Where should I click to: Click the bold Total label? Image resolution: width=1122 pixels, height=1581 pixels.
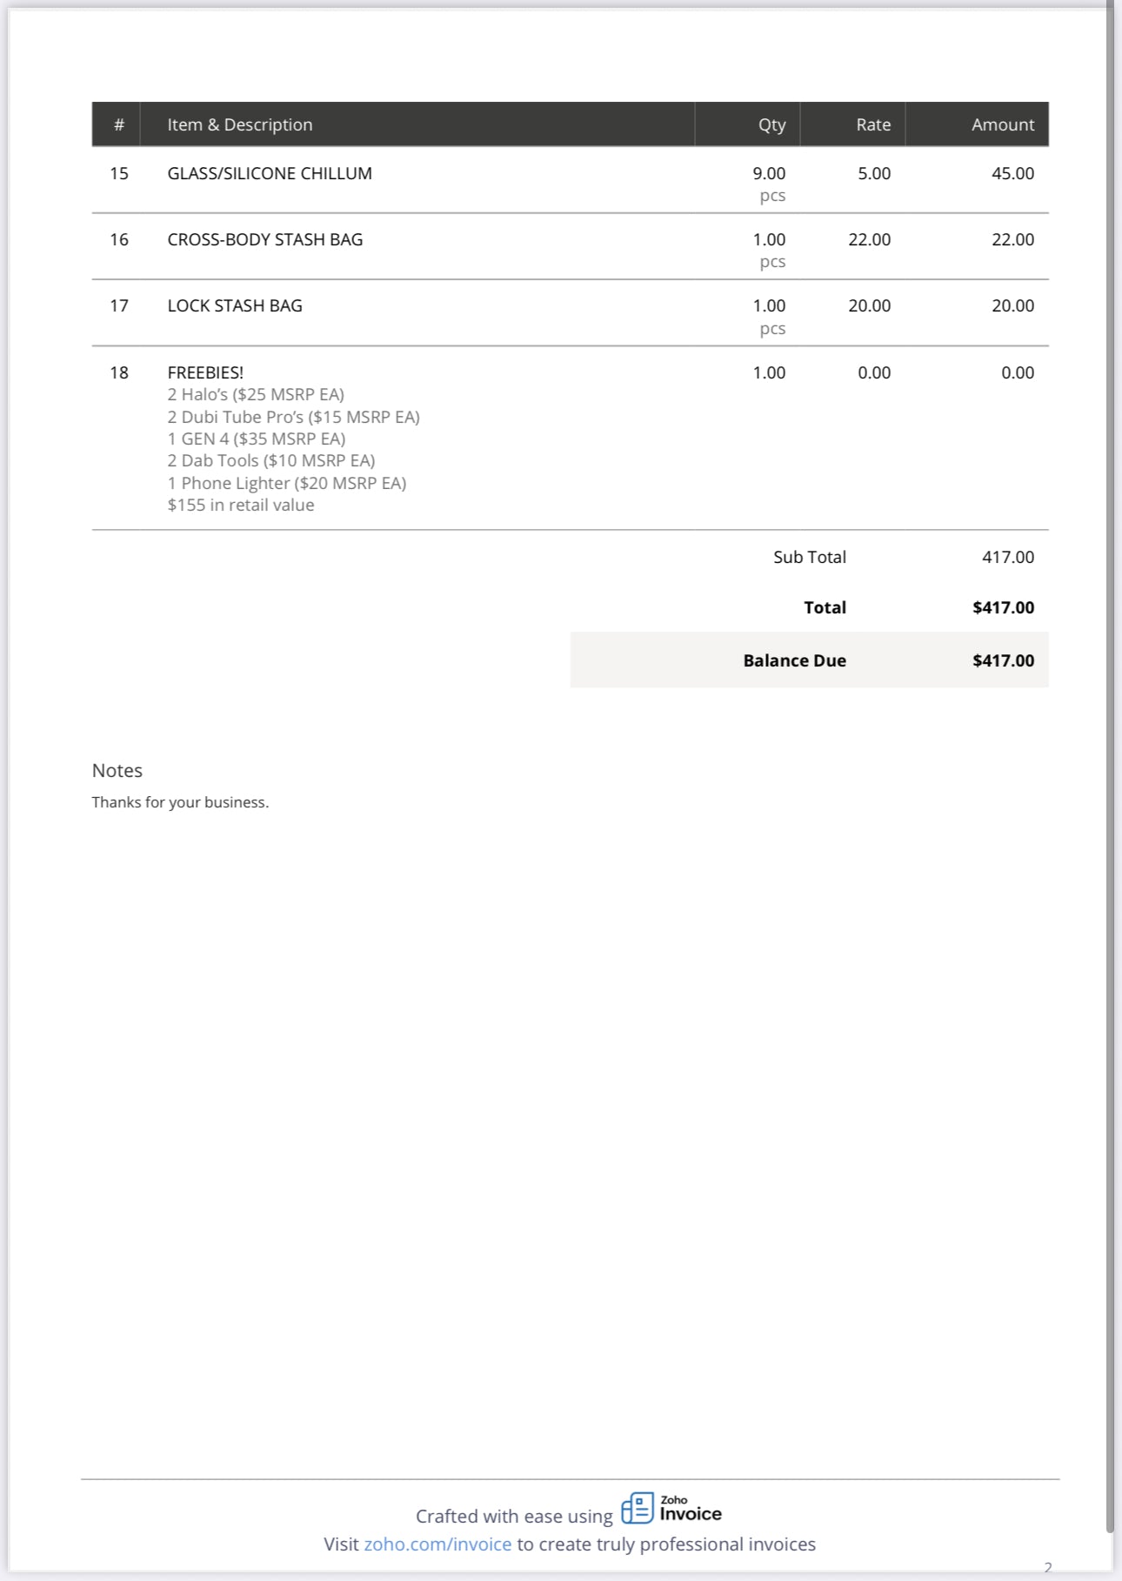point(825,607)
